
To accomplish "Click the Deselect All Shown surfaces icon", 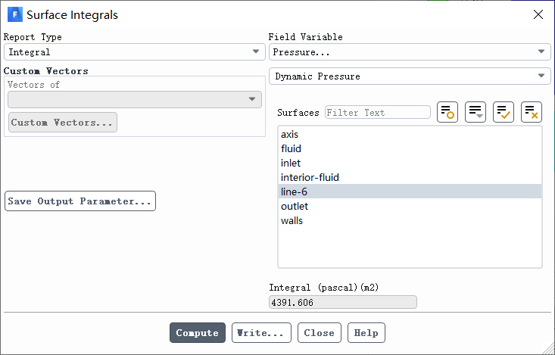I will click(532, 112).
